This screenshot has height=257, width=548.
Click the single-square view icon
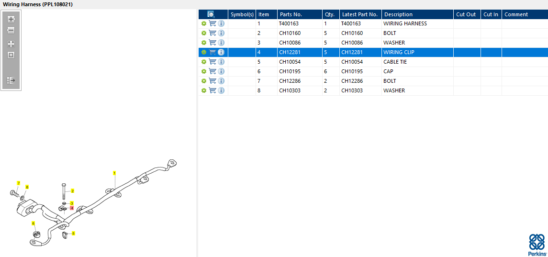click(11, 55)
